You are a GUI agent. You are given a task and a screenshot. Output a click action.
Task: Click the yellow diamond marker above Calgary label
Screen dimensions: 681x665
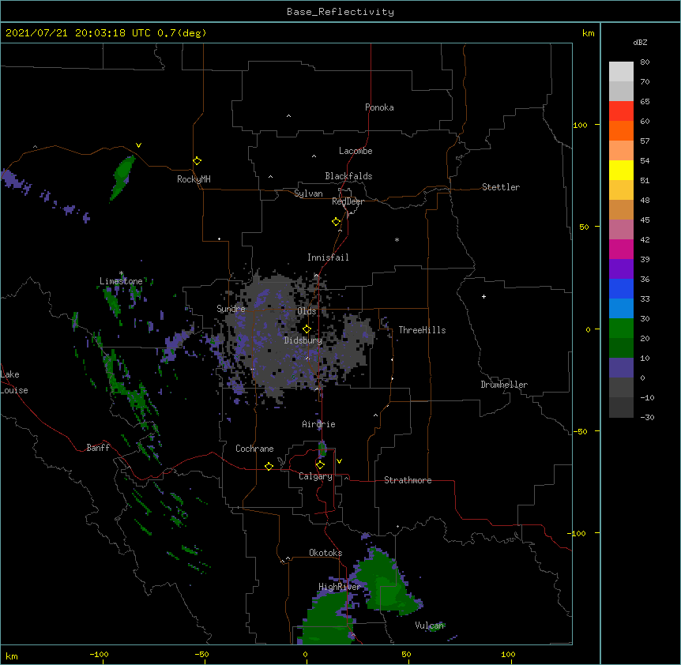point(320,465)
